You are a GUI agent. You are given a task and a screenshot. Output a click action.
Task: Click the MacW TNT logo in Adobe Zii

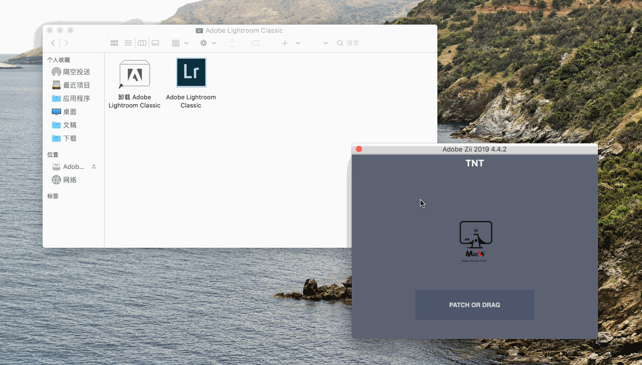click(475, 240)
